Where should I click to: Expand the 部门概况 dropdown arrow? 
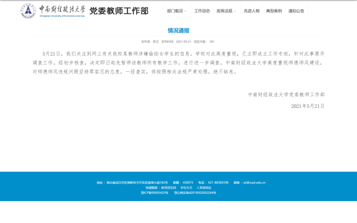click(185, 11)
